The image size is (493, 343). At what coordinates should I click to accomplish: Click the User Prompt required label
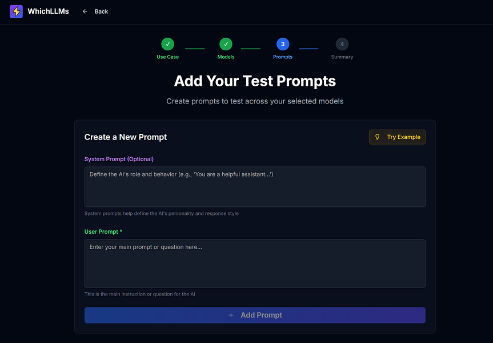click(103, 232)
